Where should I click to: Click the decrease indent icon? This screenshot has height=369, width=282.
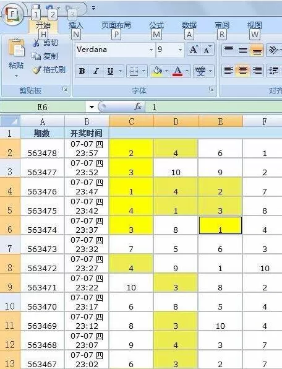[273, 71]
